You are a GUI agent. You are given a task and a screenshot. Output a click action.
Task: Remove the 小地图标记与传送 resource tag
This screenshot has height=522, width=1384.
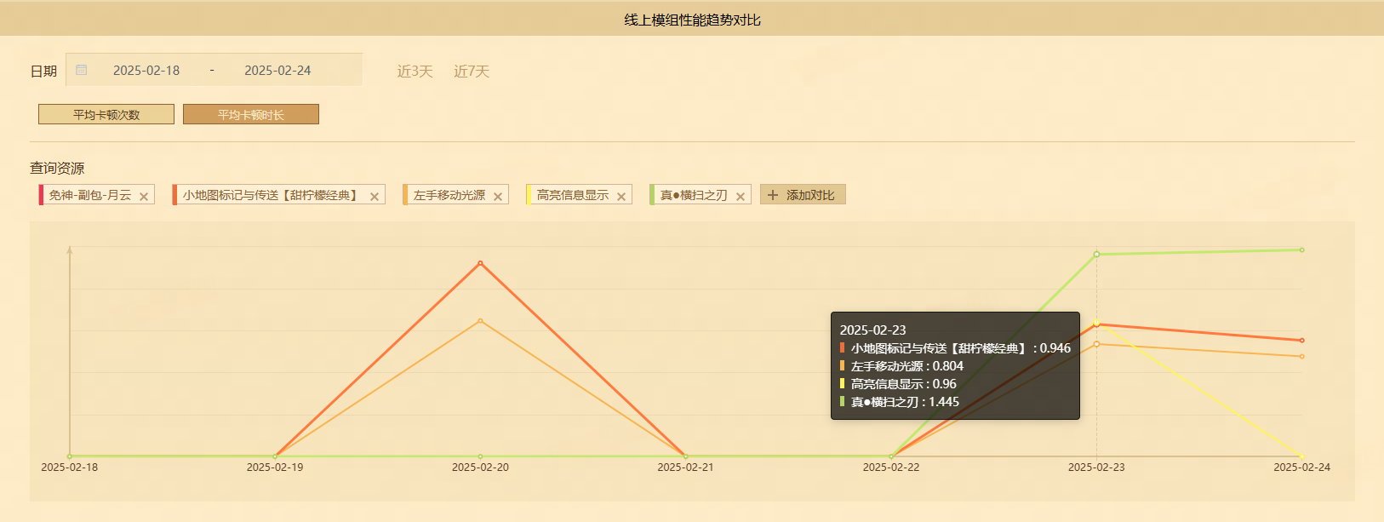pyautogui.click(x=375, y=196)
